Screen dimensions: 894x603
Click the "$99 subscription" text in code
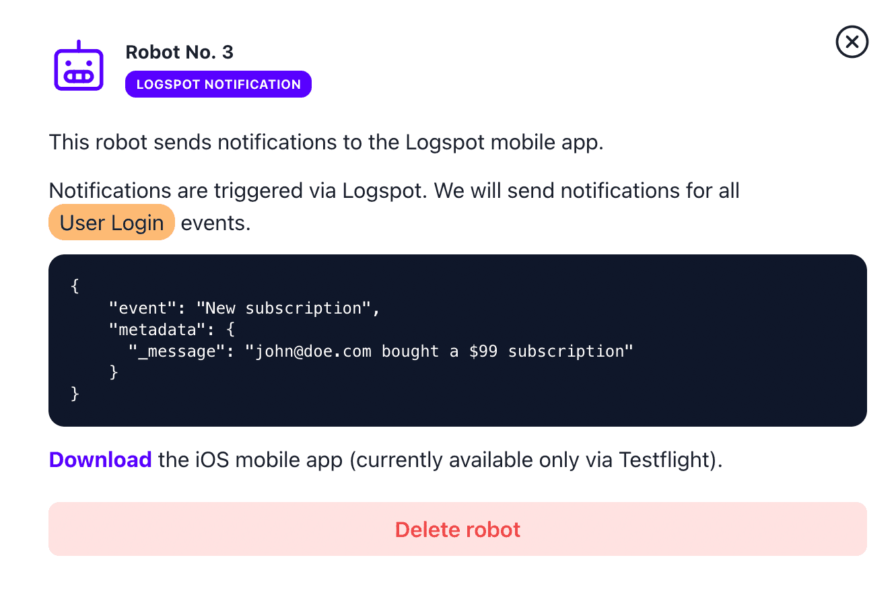pyautogui.click(x=551, y=351)
